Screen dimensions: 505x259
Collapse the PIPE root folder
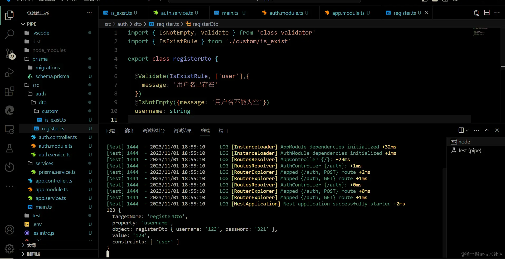(x=59, y=24)
